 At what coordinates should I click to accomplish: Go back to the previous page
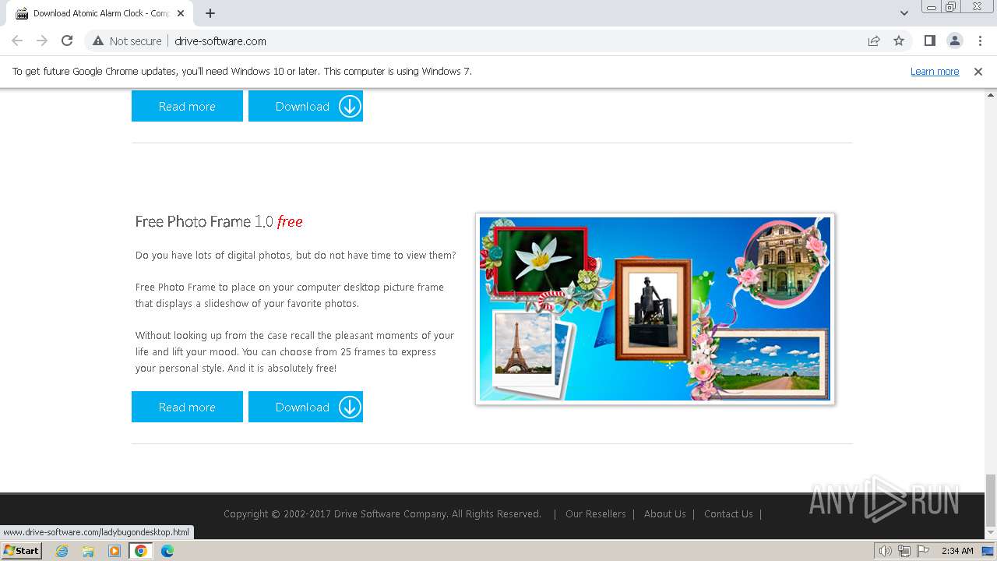17,41
